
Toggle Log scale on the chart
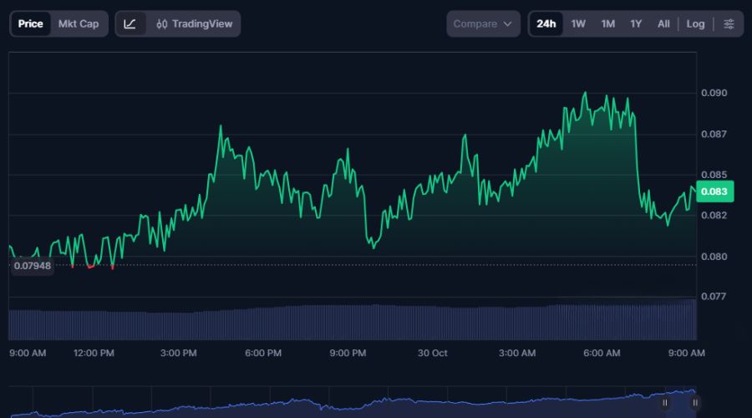point(695,24)
